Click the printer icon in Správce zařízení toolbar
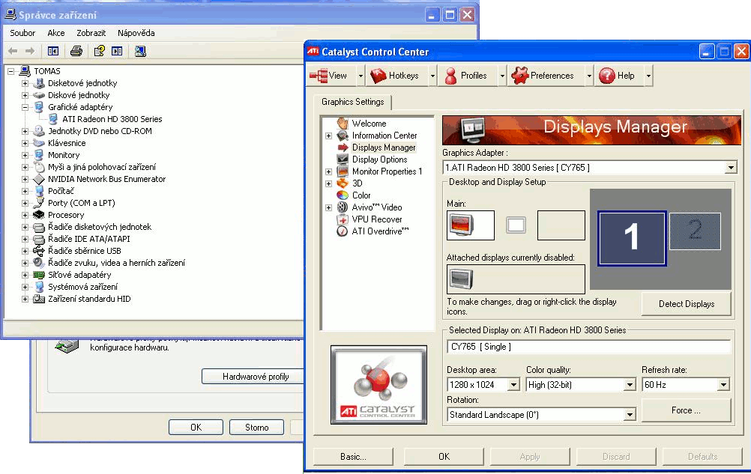This screenshot has width=751, height=474. pyautogui.click(x=76, y=51)
